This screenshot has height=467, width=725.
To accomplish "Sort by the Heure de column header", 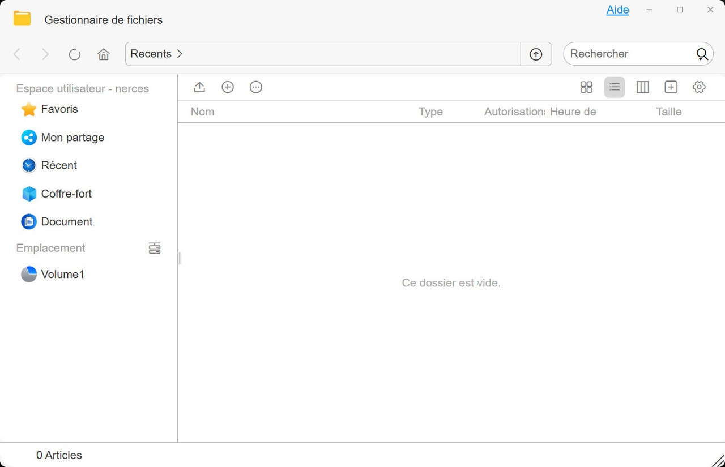I will [x=573, y=112].
